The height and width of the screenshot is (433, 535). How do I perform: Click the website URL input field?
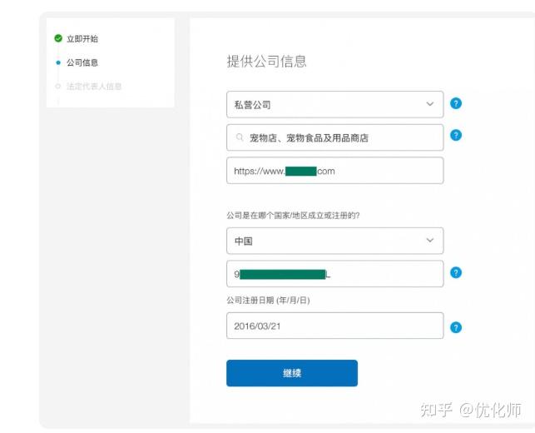tap(334, 171)
